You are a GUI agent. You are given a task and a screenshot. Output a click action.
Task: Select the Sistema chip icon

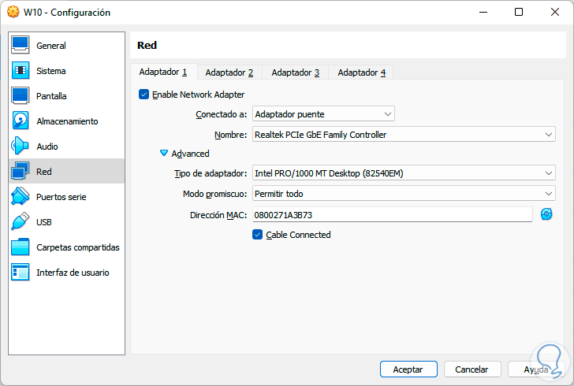[x=20, y=71]
